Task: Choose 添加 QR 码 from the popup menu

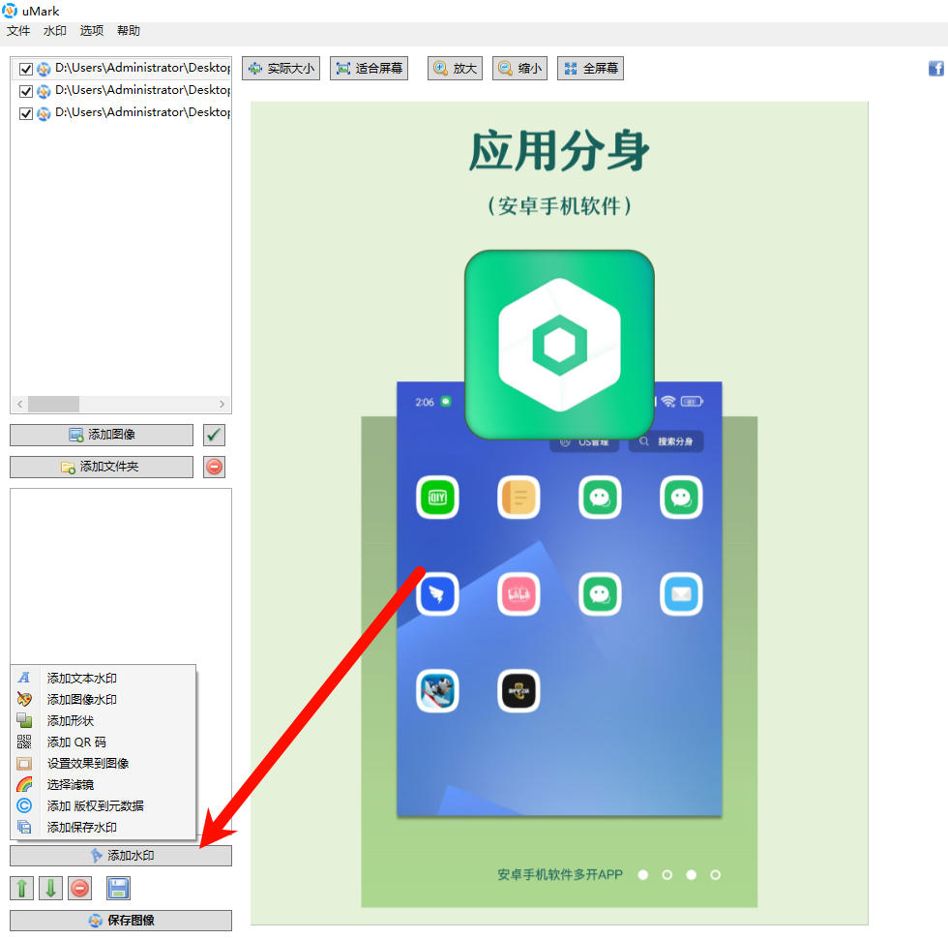Action: [104, 742]
